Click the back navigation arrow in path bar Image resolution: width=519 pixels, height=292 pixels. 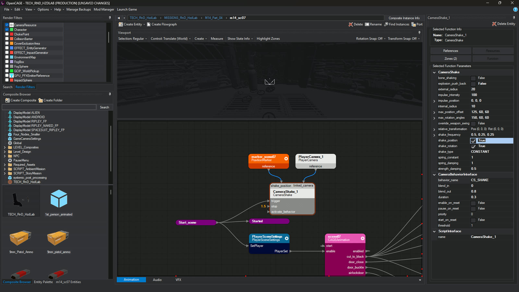tap(119, 18)
